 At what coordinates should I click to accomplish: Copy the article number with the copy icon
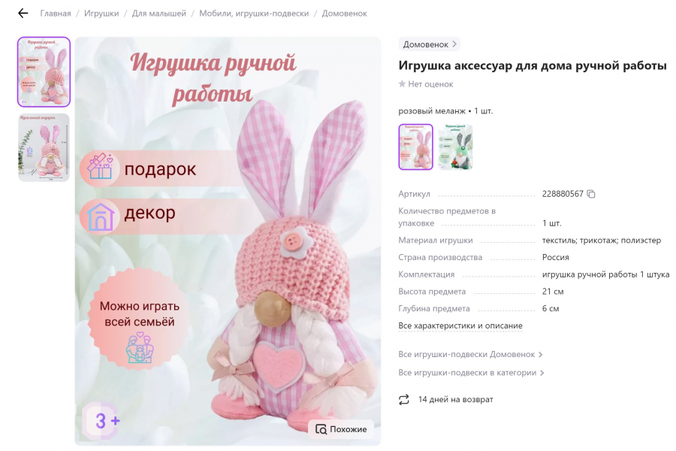(591, 194)
